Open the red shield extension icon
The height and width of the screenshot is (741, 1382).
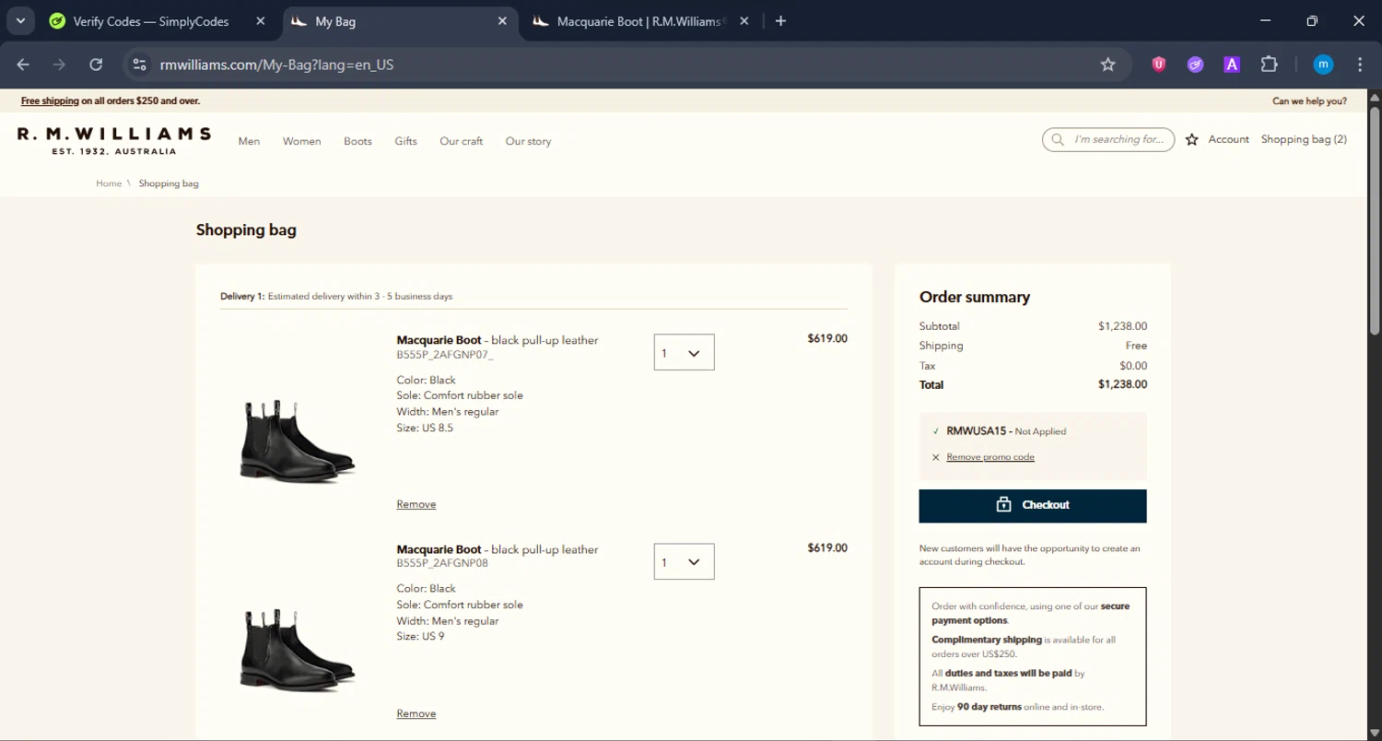tap(1159, 65)
